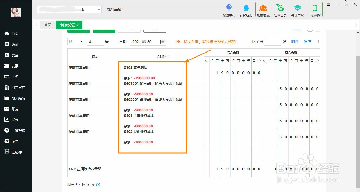Open 一键报税 in the sidebar
360x192 pixels.
coord(15,131)
